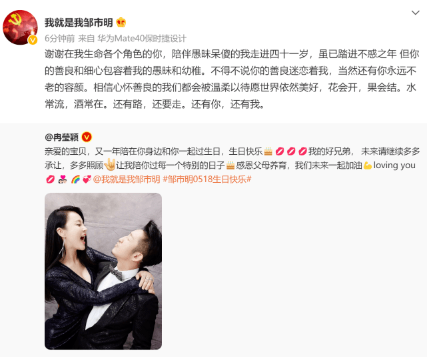427x357 pixels.
Task: Click the rock hand gesture emoji
Action: pos(110,165)
